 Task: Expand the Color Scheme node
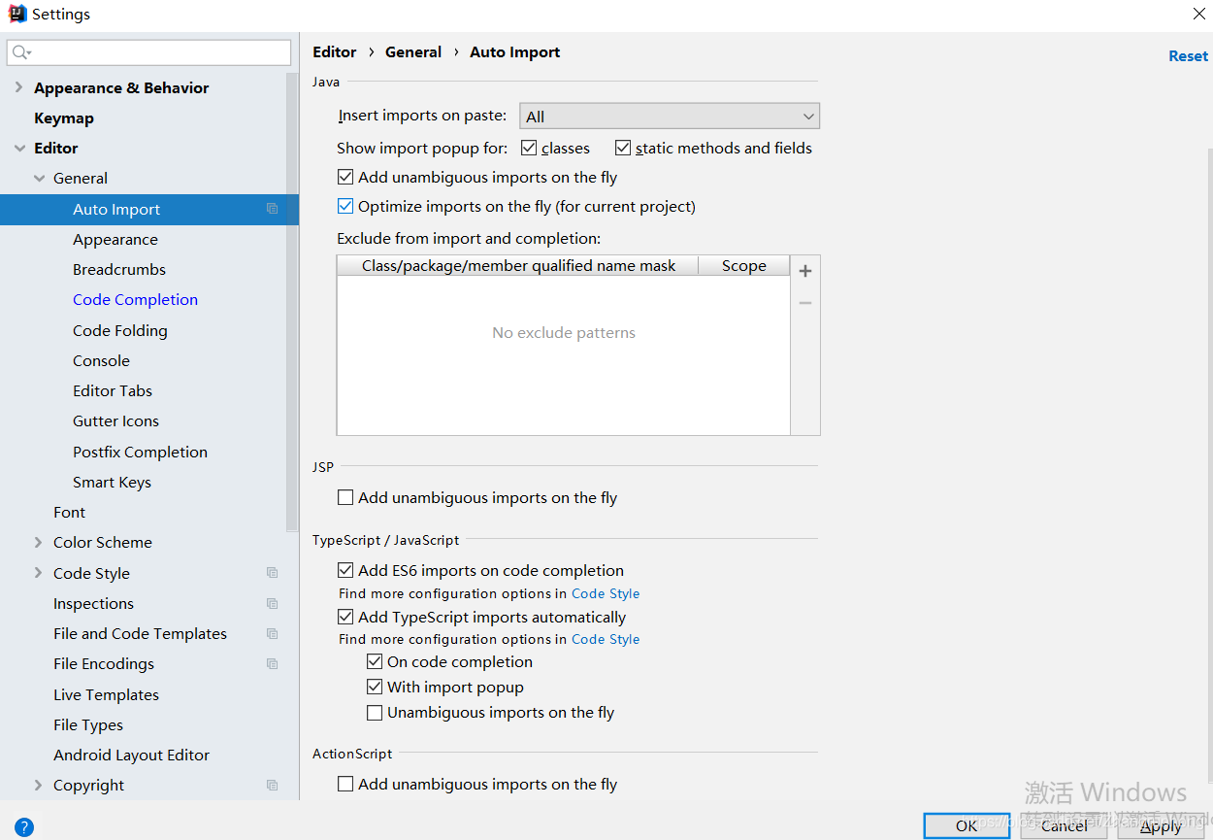(x=38, y=542)
